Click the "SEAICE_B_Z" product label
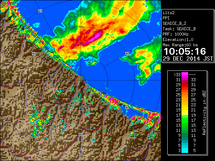Screen dimensions: 215x161 click(x=174, y=23)
